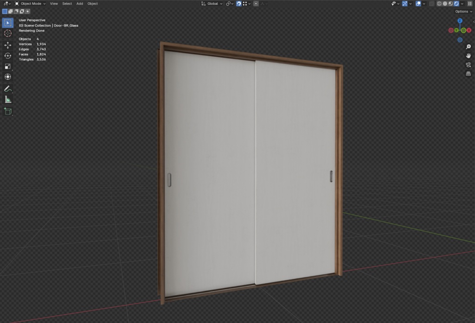Toggle viewport overlays
This screenshot has height=323, width=475.
[x=418, y=4]
